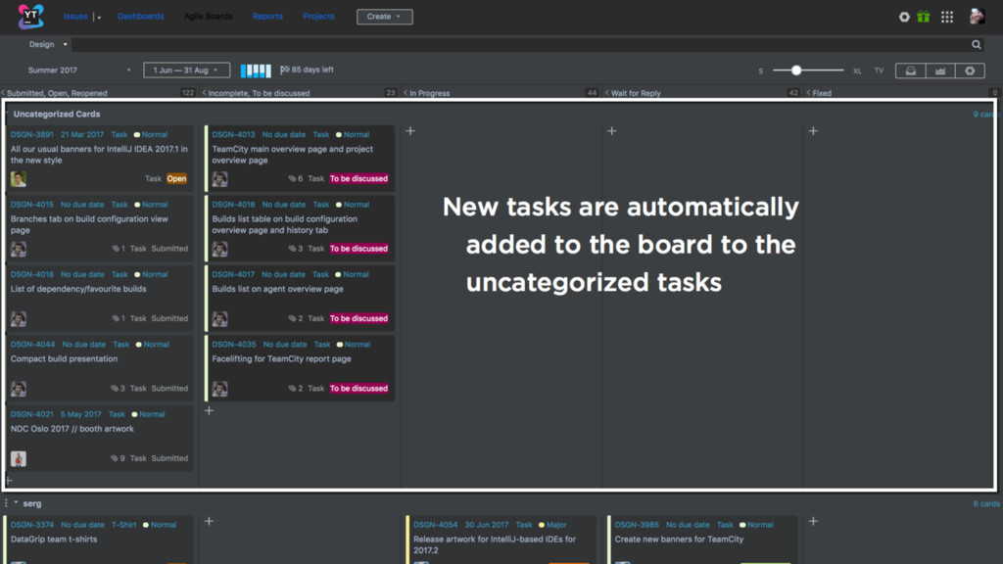
Task: Click '6 cards' count in serg swimlane
Action: click(x=986, y=504)
